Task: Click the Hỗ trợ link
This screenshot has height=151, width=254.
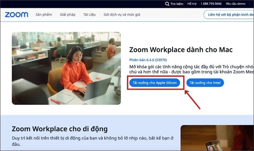Action: [x=192, y=4]
